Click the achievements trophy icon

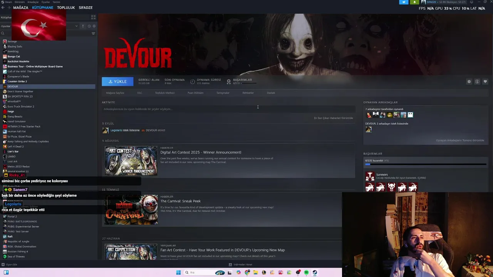229,82
